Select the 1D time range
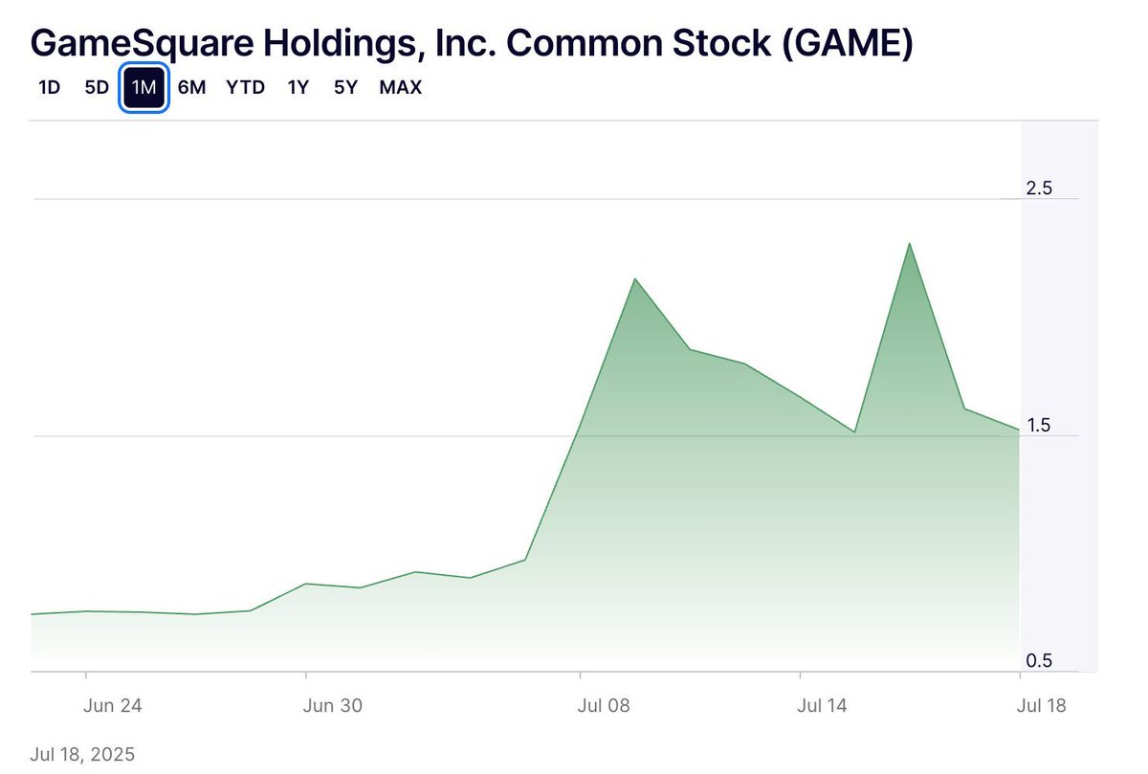The width and height of the screenshot is (1148, 774). point(49,88)
